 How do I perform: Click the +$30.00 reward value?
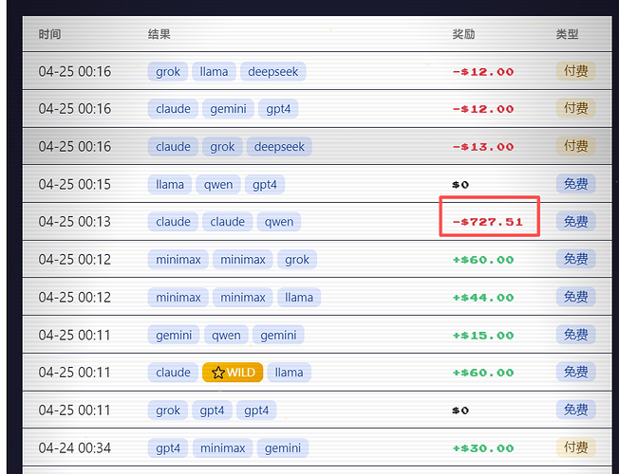click(483, 448)
